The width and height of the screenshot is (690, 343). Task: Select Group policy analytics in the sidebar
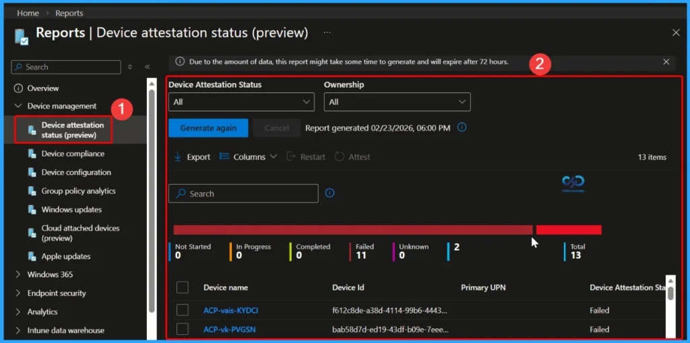pos(78,191)
